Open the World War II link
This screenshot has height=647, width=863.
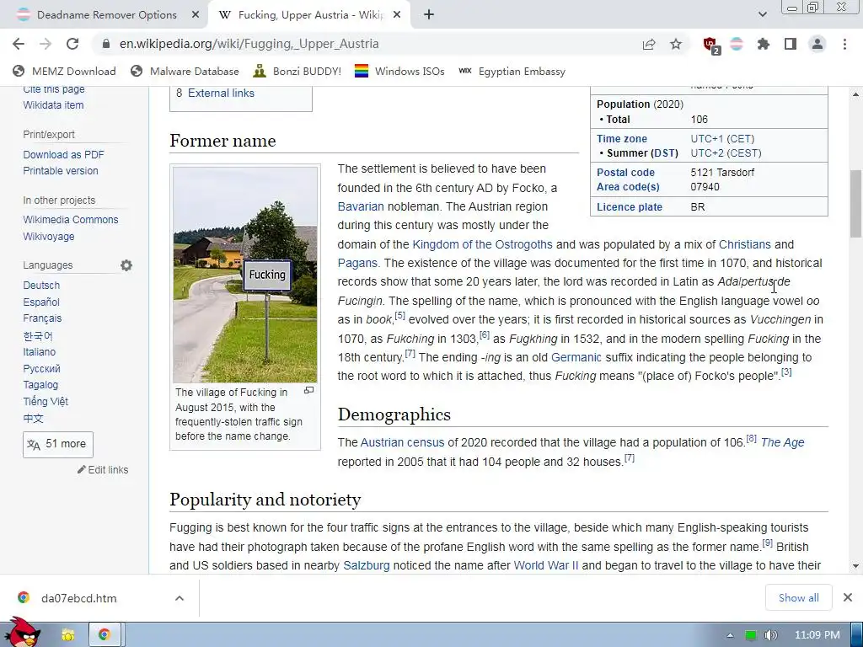pos(546,566)
